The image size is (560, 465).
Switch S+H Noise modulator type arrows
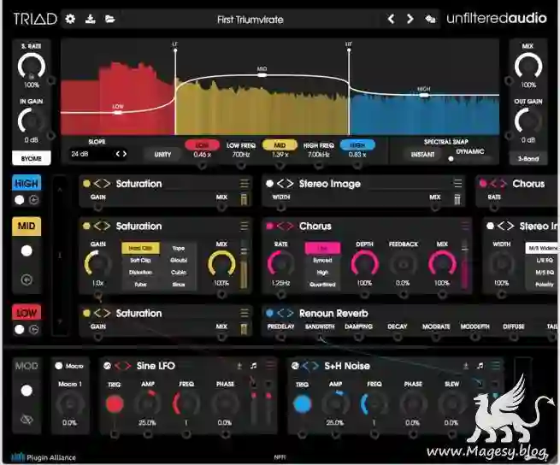click(310, 366)
